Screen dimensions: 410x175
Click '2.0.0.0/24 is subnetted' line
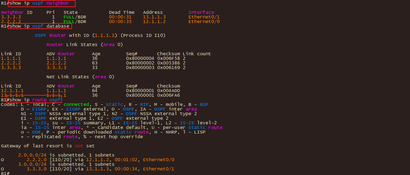(66, 155)
